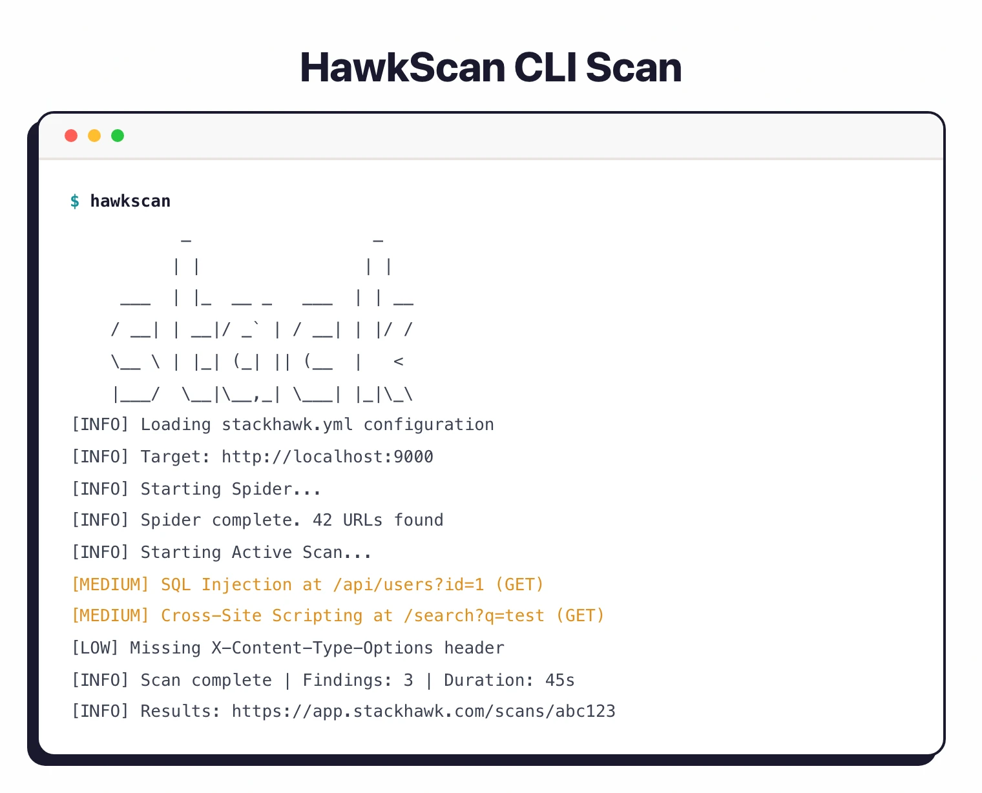Click the 'Starting Active Scan...' log line
Screen dimensions: 982x793
(x=222, y=553)
